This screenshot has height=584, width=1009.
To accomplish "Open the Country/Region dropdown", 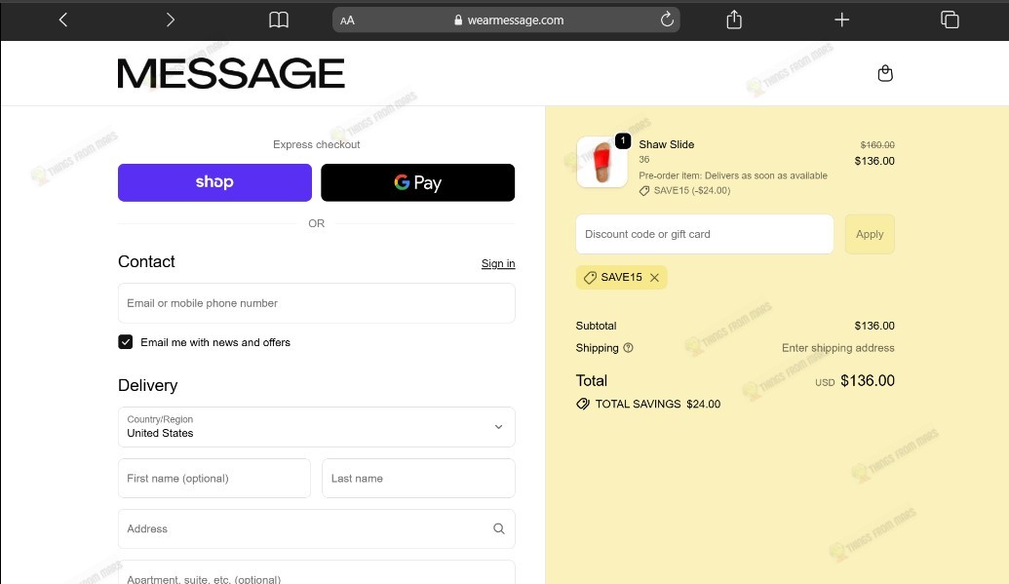I will pyautogui.click(x=317, y=427).
